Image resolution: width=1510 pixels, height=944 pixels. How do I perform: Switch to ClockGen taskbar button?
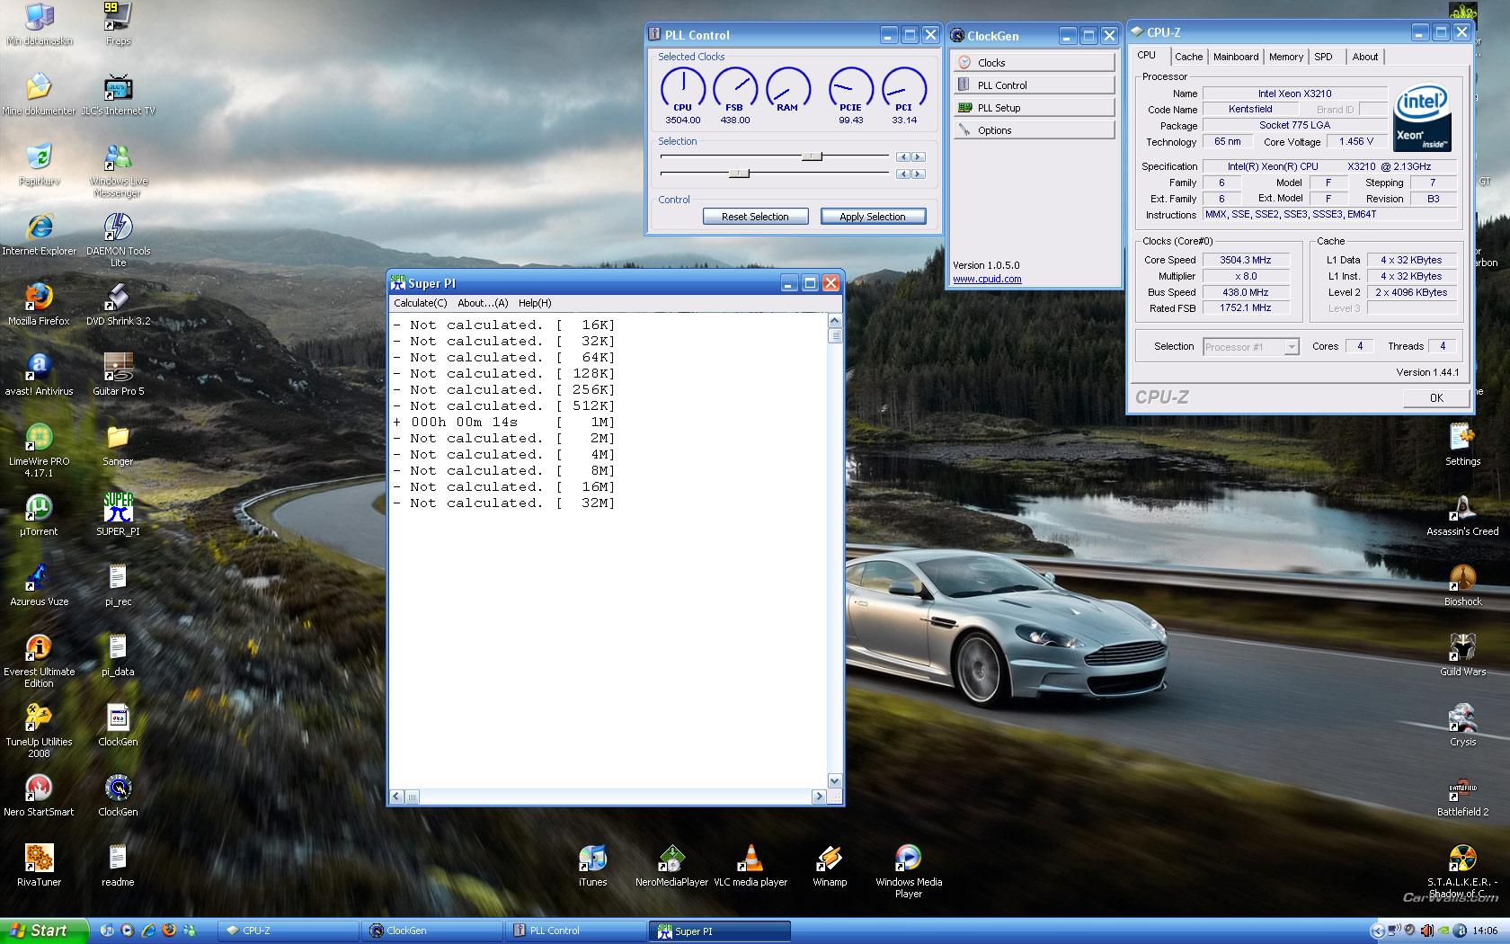pyautogui.click(x=431, y=931)
